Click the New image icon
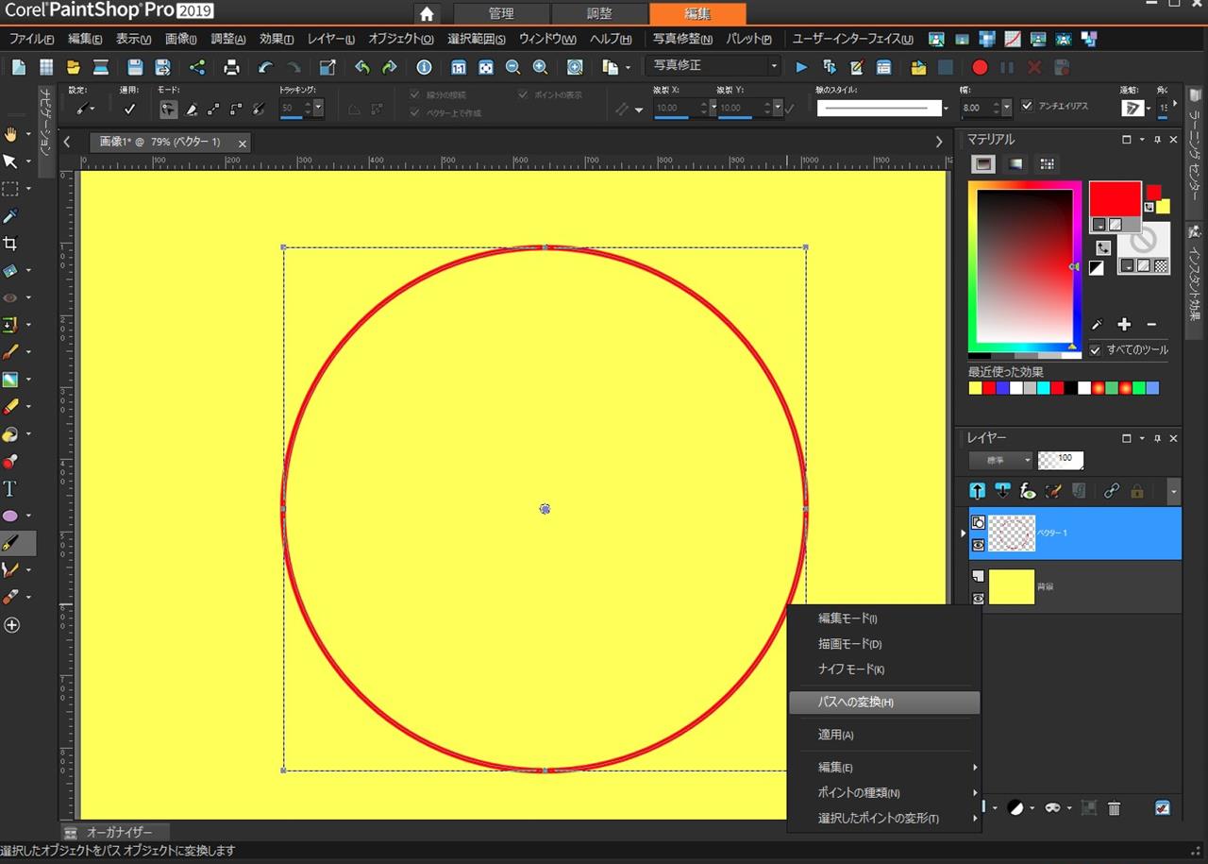 pyautogui.click(x=19, y=67)
